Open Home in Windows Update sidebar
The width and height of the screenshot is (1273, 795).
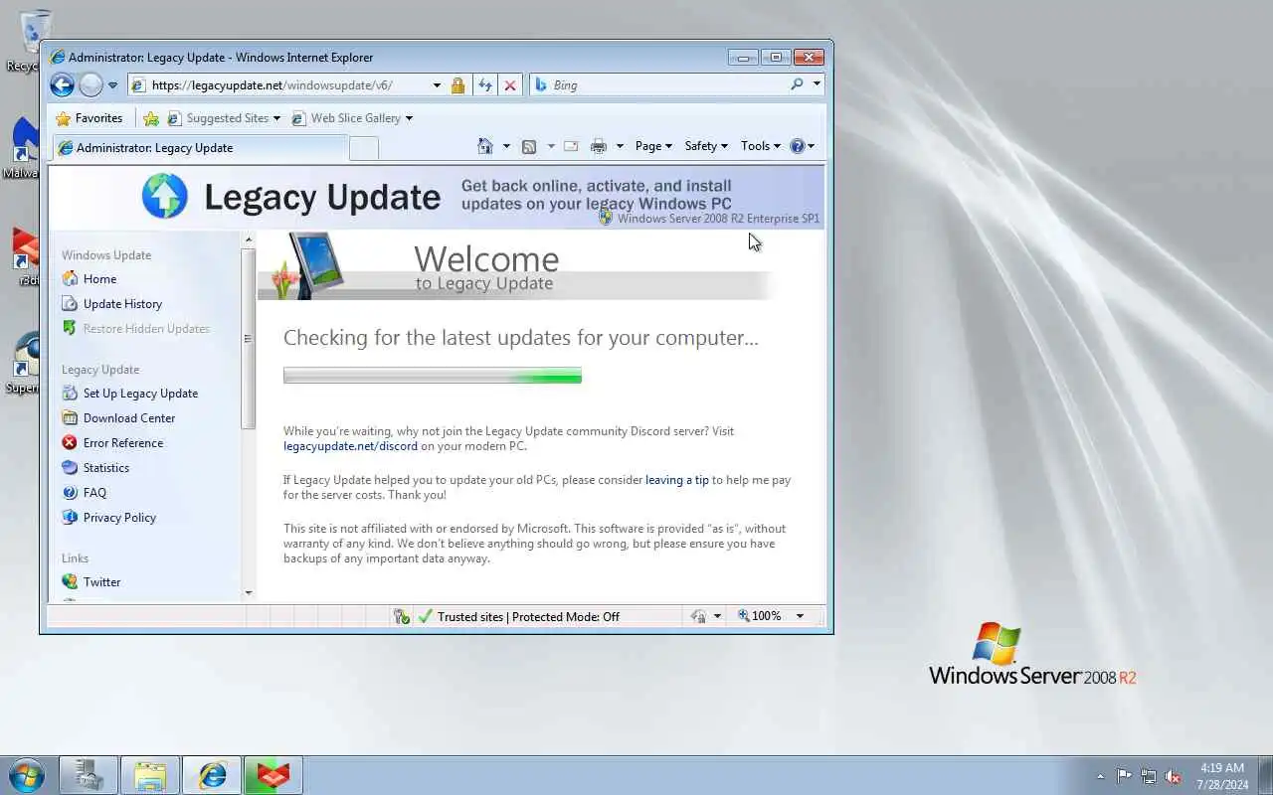99,279
